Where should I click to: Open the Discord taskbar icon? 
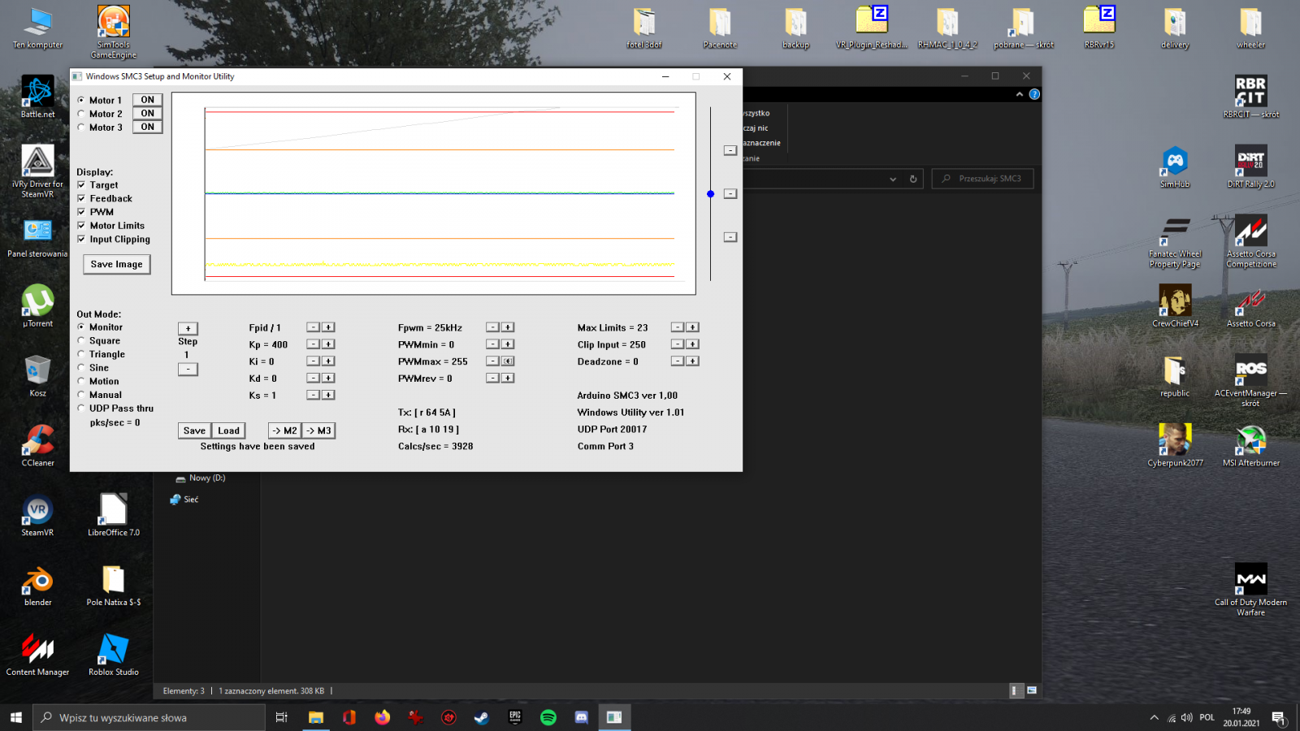pyautogui.click(x=581, y=717)
